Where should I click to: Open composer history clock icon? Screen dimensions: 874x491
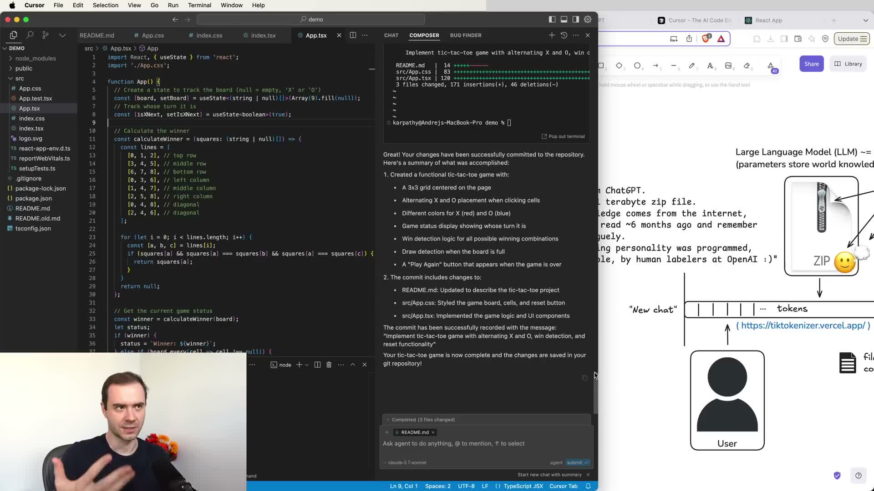tap(564, 35)
